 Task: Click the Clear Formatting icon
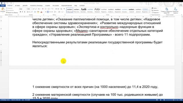[x=43, y=9]
